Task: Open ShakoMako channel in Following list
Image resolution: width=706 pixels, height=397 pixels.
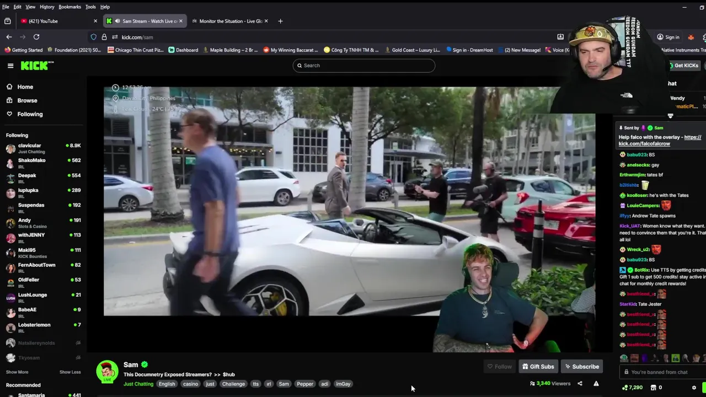Action: click(43, 163)
